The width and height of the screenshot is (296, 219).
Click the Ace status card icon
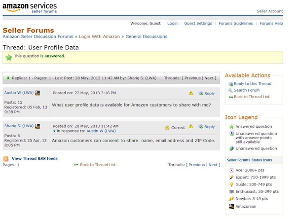click(231, 170)
